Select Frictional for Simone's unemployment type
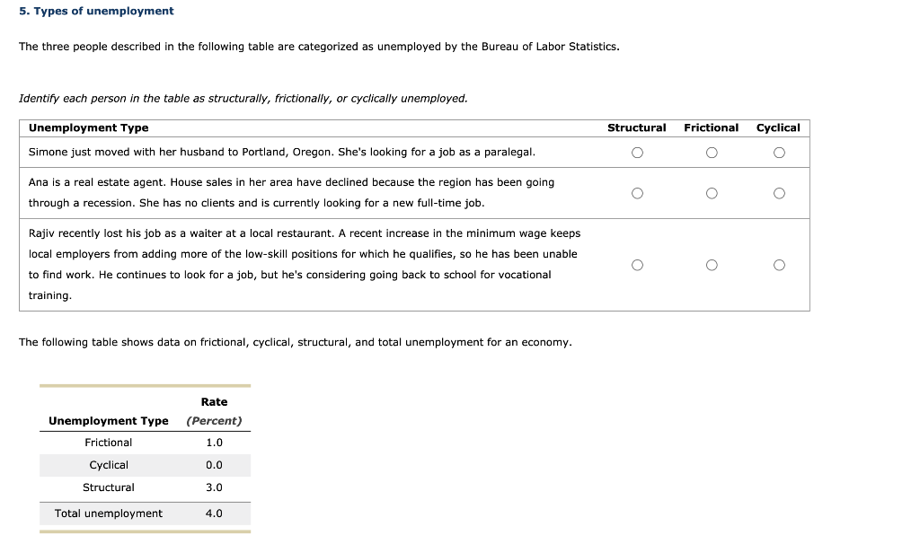 point(712,153)
